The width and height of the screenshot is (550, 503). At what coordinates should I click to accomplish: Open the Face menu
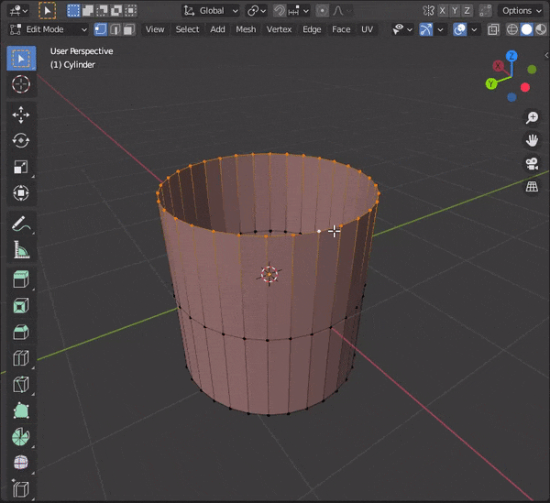pos(341,29)
